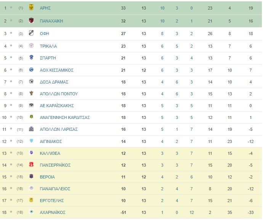Screen dimensions: 263x220
Task: Click the ΠΑΝΣΕΡΡΑΪΚΟΣ red crest icon
Action: 31,164
